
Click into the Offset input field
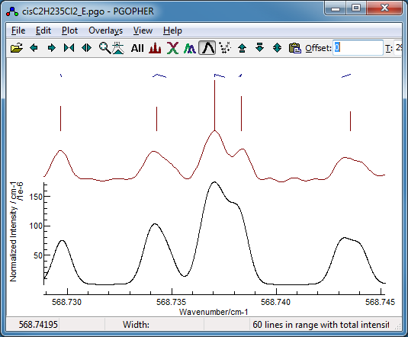[358, 47]
